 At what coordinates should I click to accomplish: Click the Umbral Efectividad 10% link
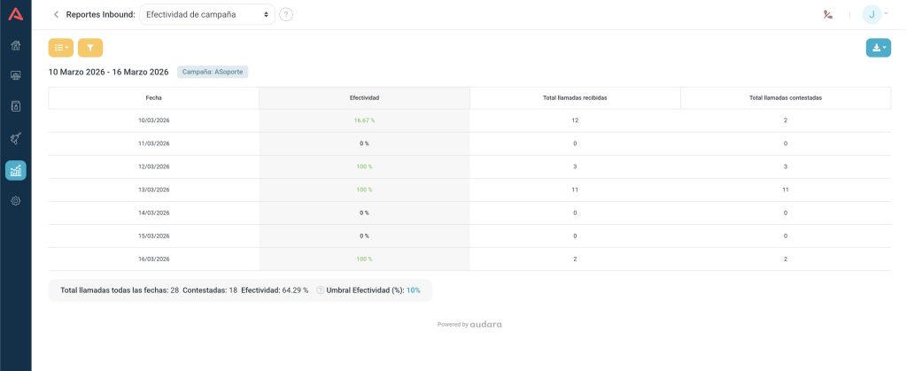(x=413, y=290)
